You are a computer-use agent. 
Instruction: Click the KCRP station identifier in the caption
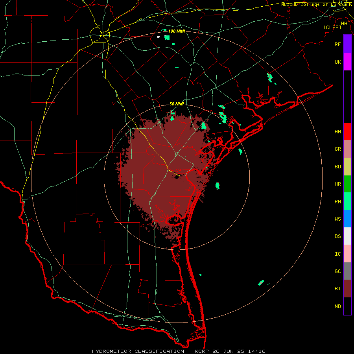201,351
